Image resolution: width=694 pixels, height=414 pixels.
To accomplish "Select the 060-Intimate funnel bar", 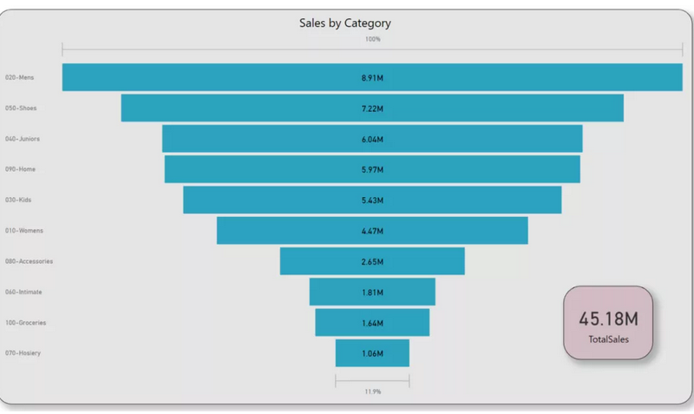I will point(372,292).
